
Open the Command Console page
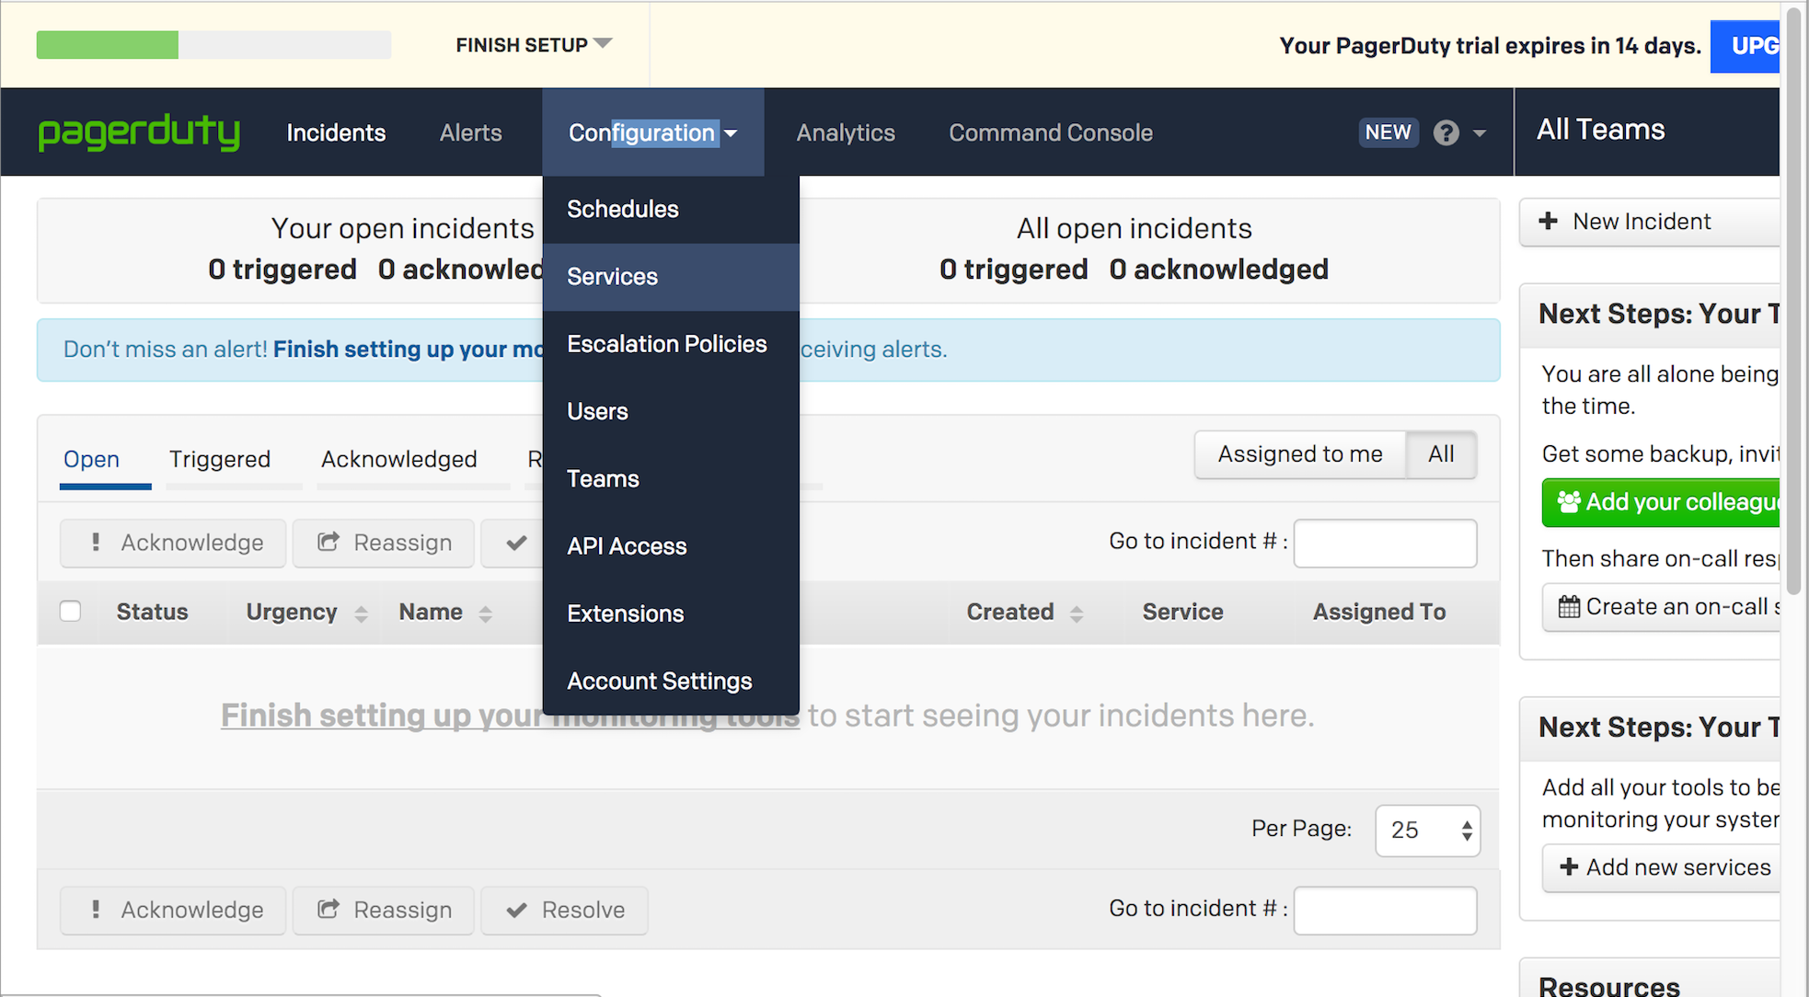click(1051, 132)
